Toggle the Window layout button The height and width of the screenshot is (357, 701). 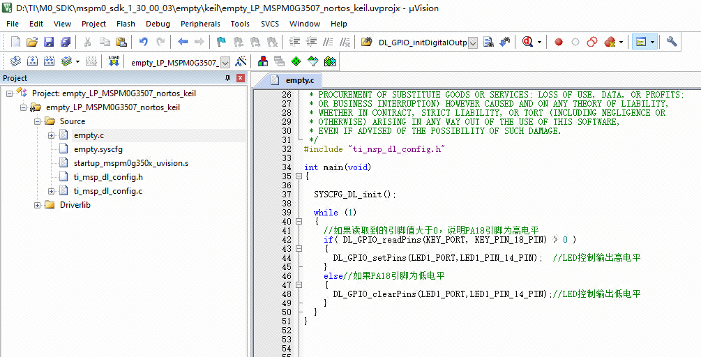click(x=641, y=42)
